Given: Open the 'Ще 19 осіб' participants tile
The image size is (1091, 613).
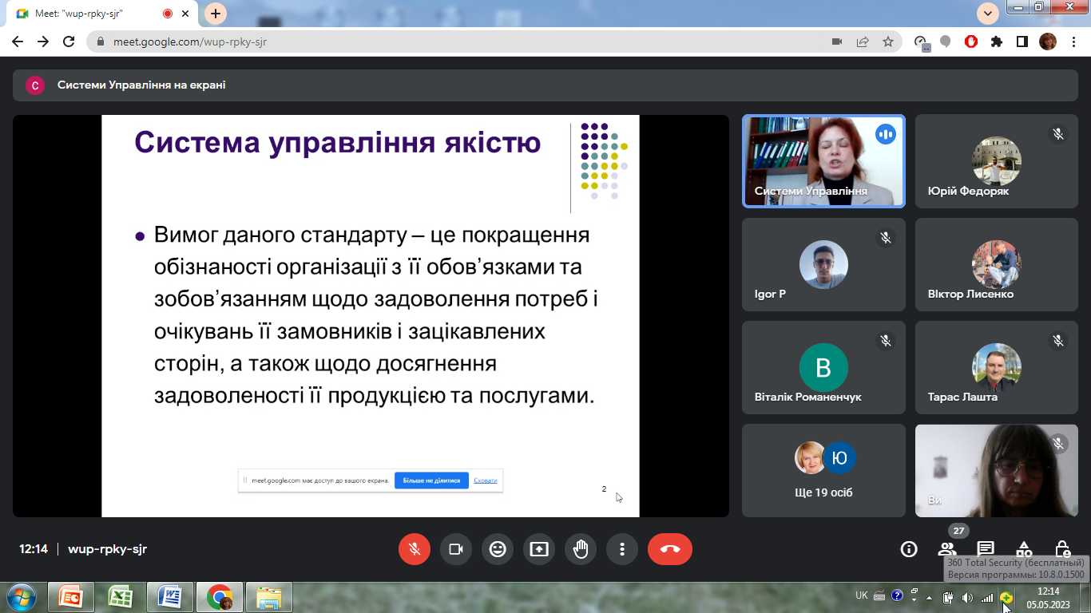Looking at the screenshot, I should coord(823,470).
